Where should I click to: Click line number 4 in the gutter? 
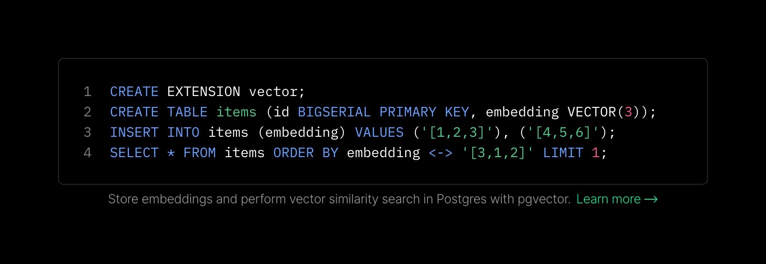point(88,153)
